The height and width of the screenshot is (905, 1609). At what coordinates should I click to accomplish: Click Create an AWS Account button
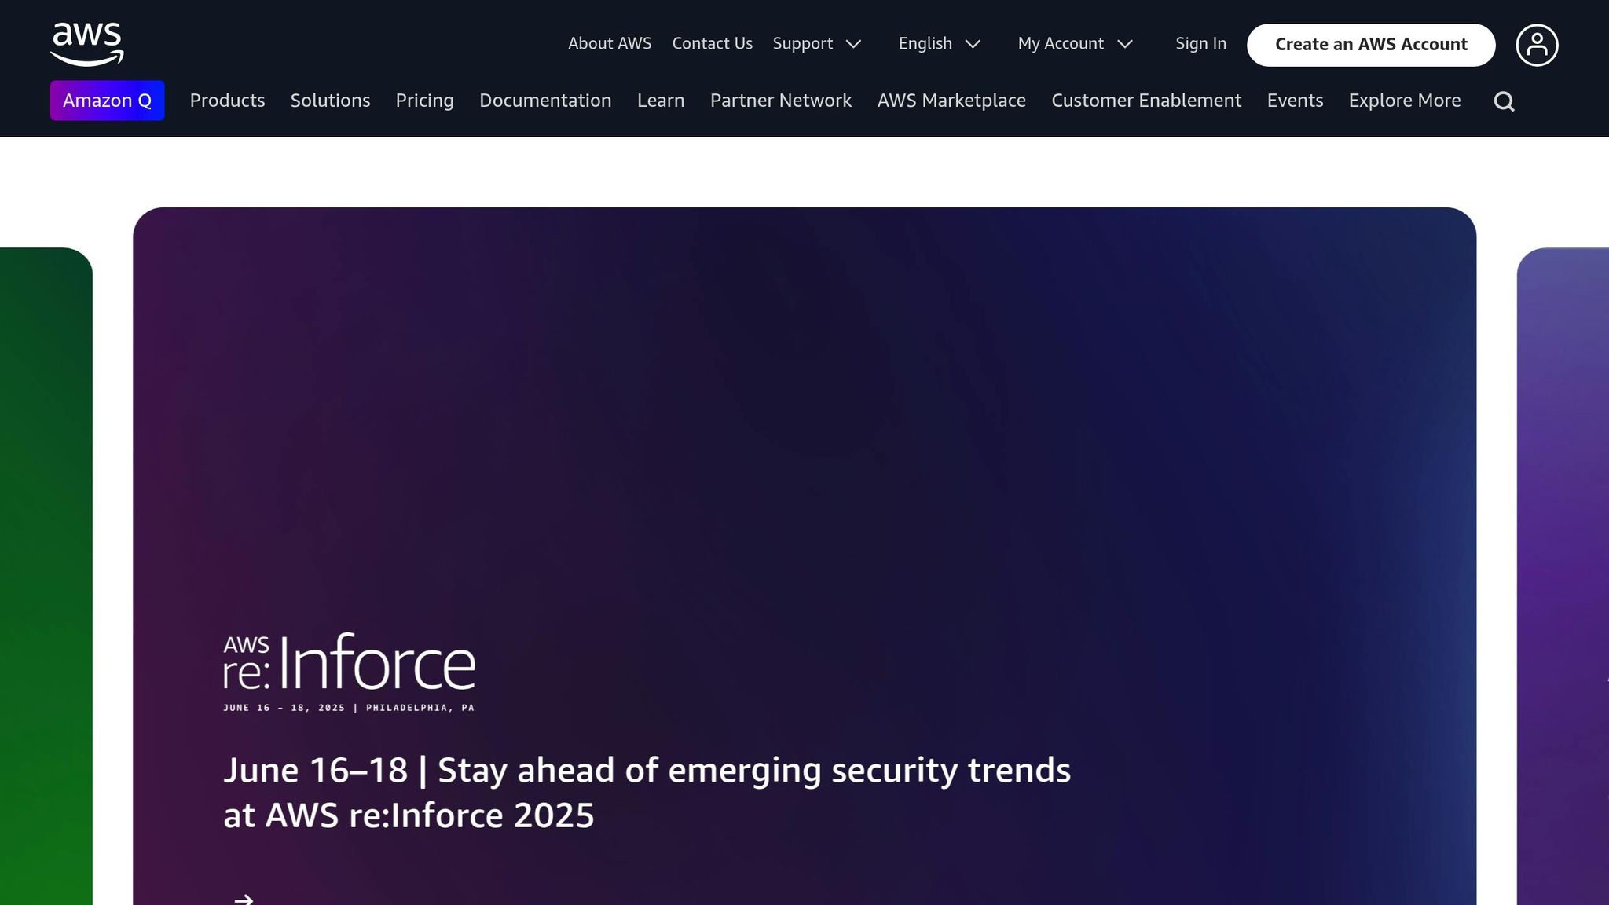pos(1370,45)
